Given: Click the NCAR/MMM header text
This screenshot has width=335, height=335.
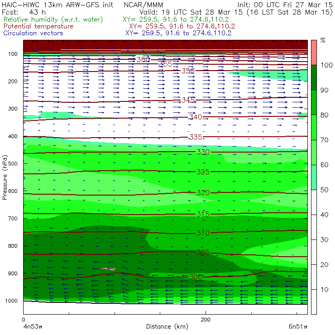Looking at the screenshot, I should 144,5.
